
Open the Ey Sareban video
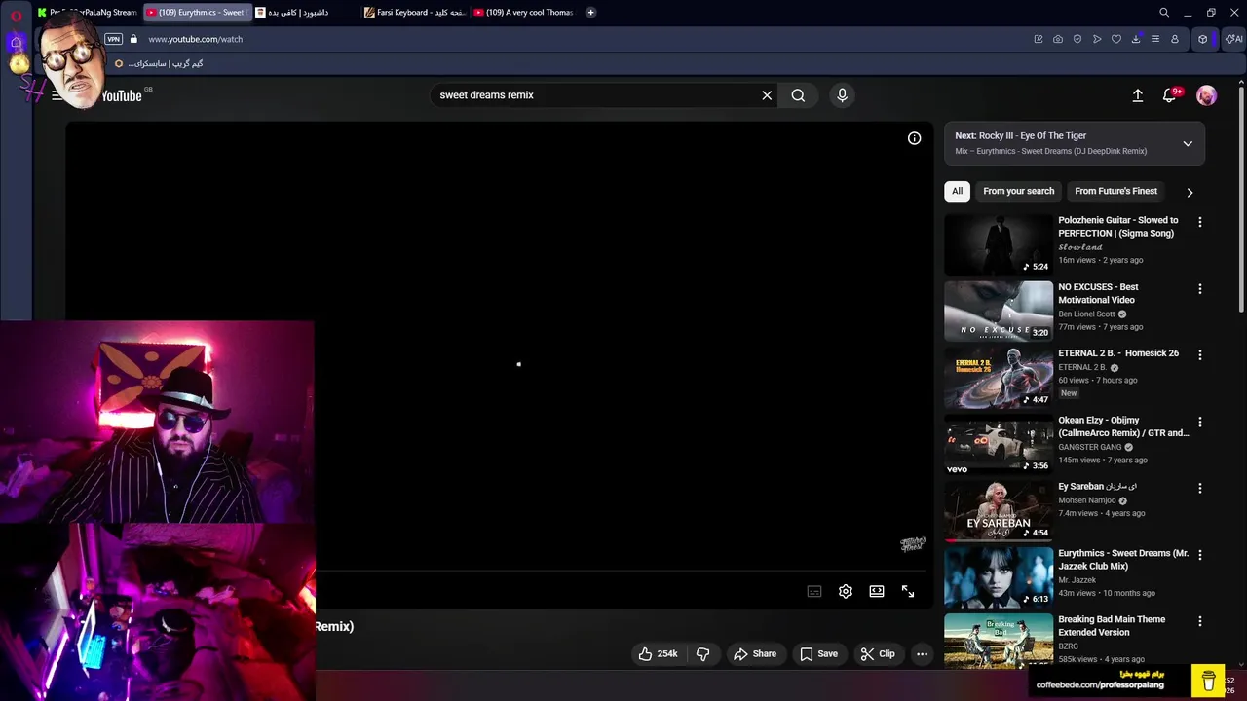pyautogui.click(x=999, y=510)
